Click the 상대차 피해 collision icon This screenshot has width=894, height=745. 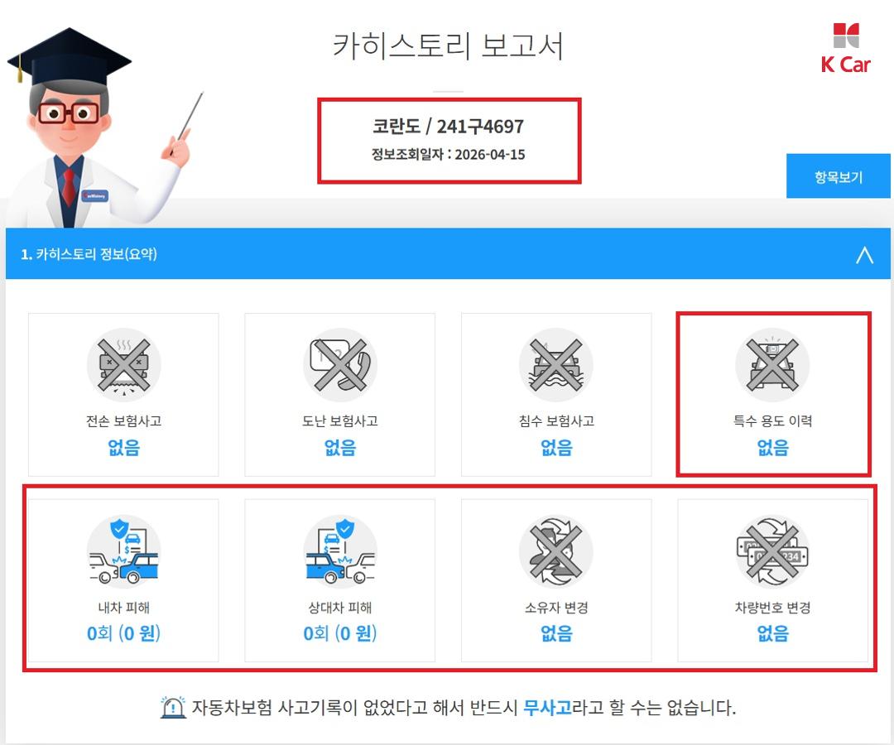pyautogui.click(x=340, y=551)
